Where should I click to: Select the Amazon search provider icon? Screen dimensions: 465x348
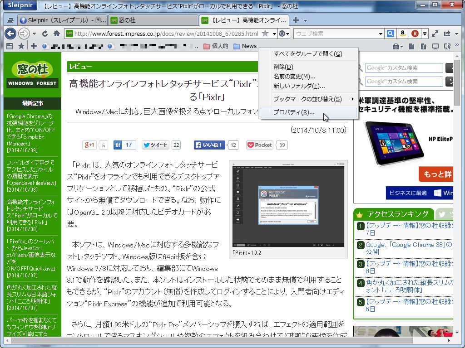[x=402, y=34]
